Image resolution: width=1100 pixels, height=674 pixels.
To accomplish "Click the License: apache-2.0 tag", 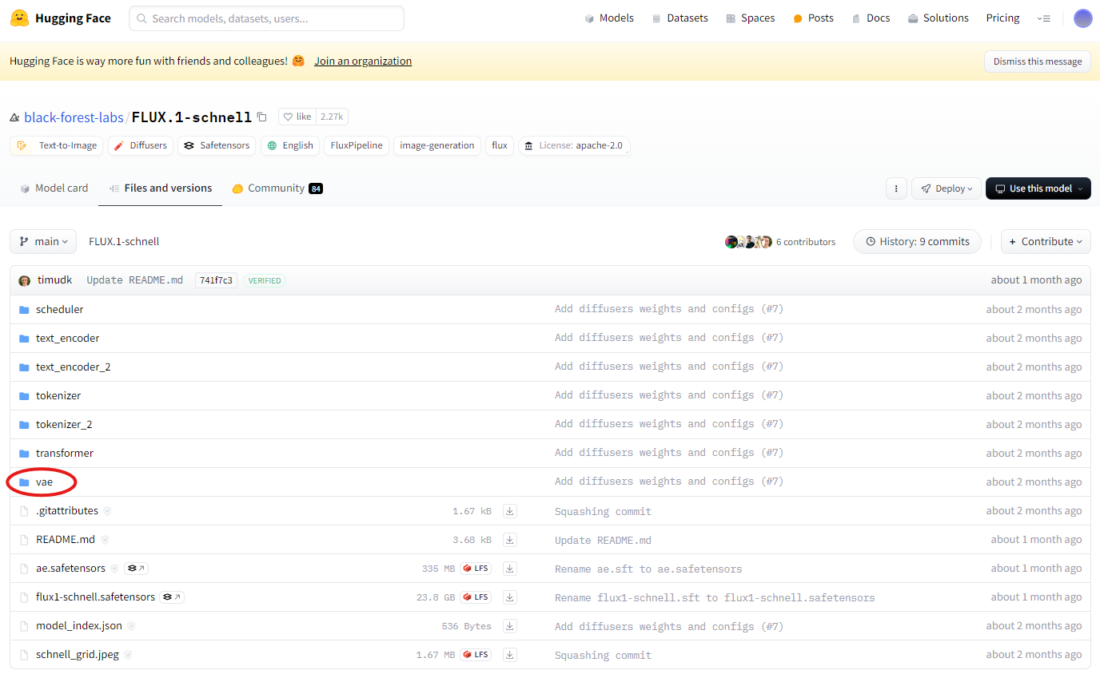I will point(574,145).
